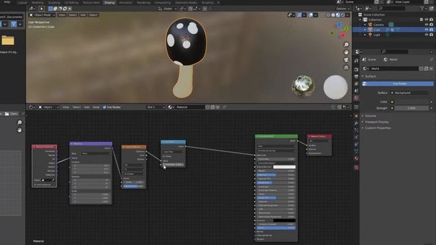436x245 pixels.
Task: Switch to the Geometry Nodes workspace tab
Action: [x=186, y=3]
